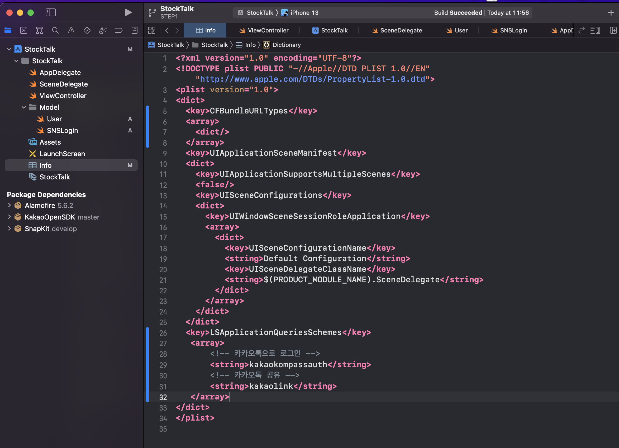Open the source control navigator

pos(24,30)
